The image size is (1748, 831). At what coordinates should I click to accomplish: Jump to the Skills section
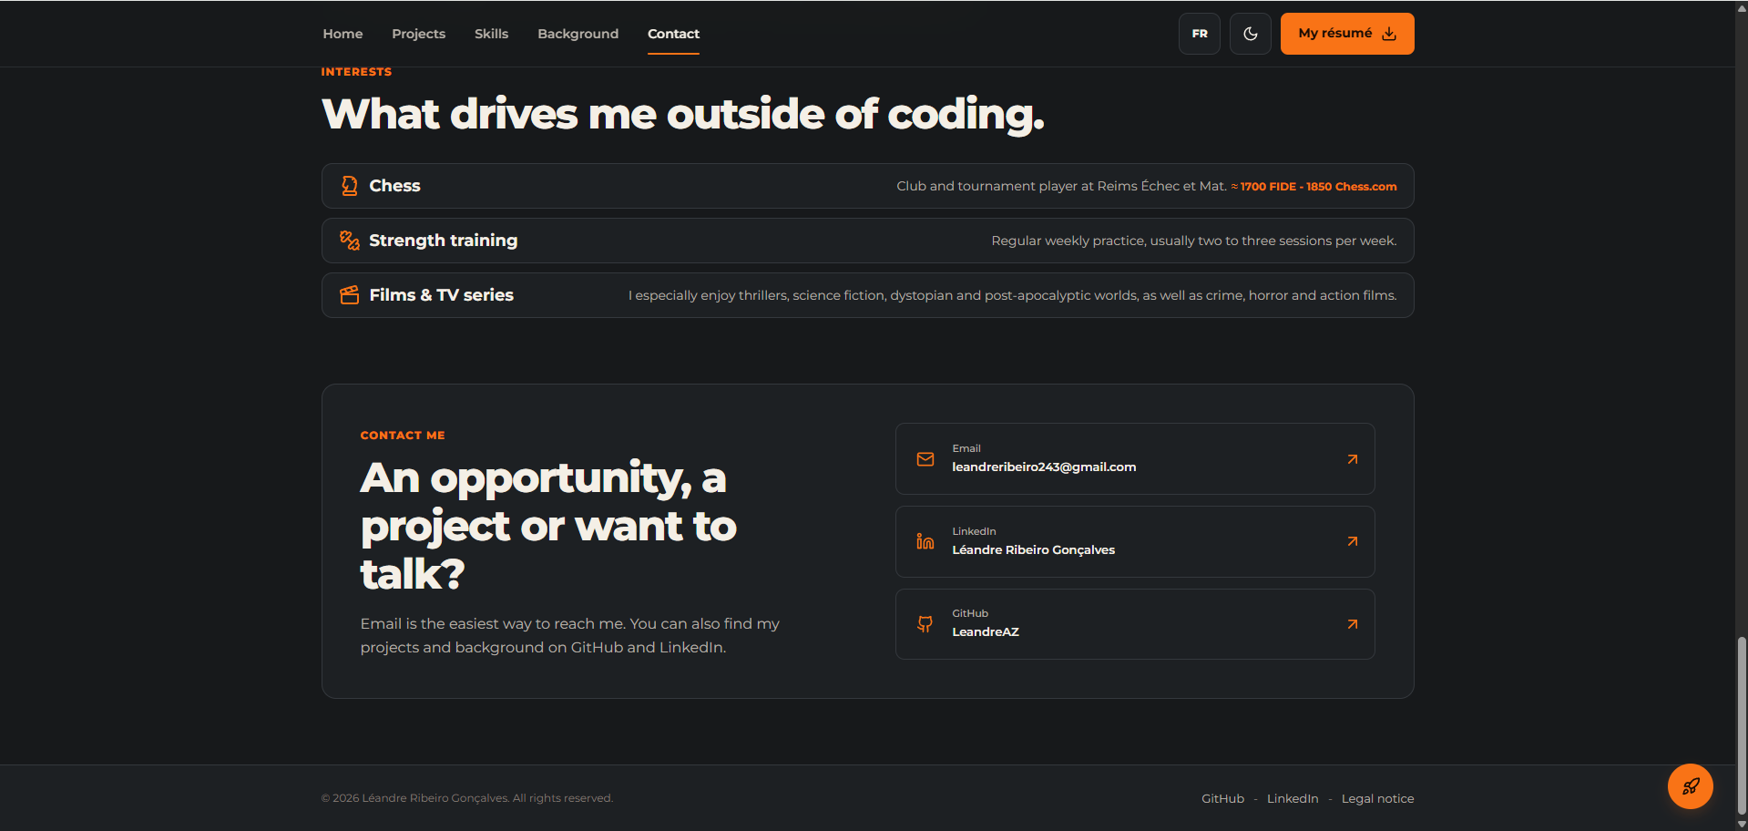tap(491, 34)
